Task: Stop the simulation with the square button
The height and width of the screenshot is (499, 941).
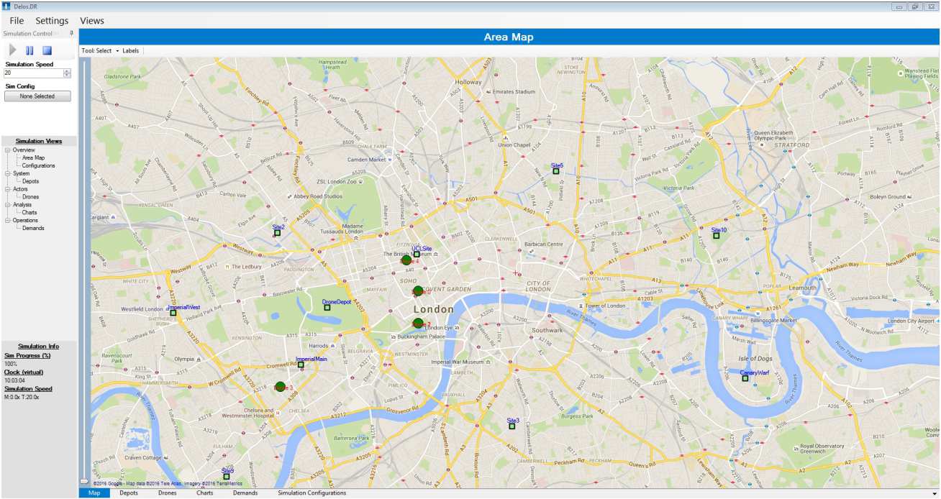Action: click(47, 50)
